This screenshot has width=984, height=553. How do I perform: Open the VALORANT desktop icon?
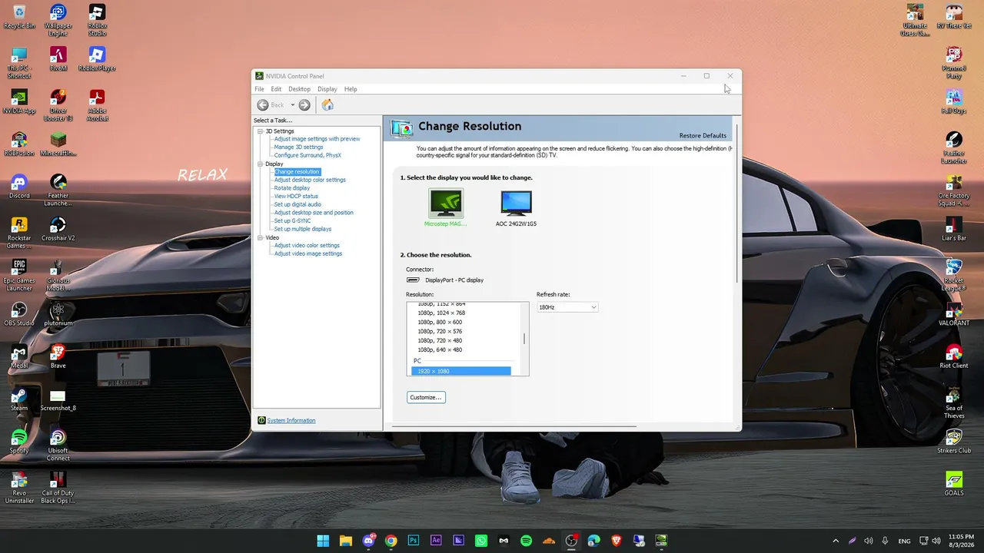954,313
